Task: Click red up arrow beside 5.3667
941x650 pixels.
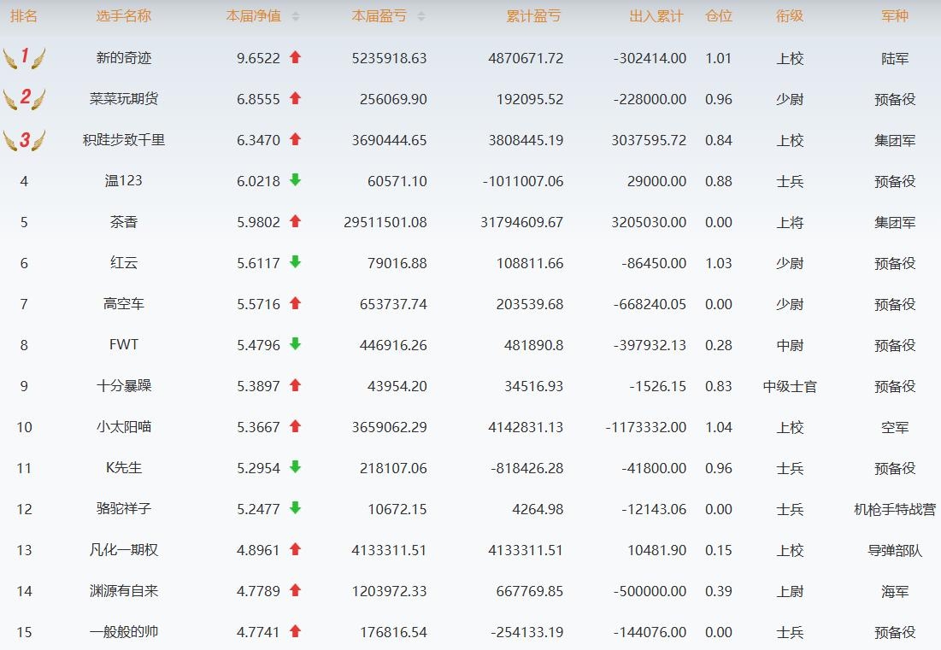Action: point(295,426)
